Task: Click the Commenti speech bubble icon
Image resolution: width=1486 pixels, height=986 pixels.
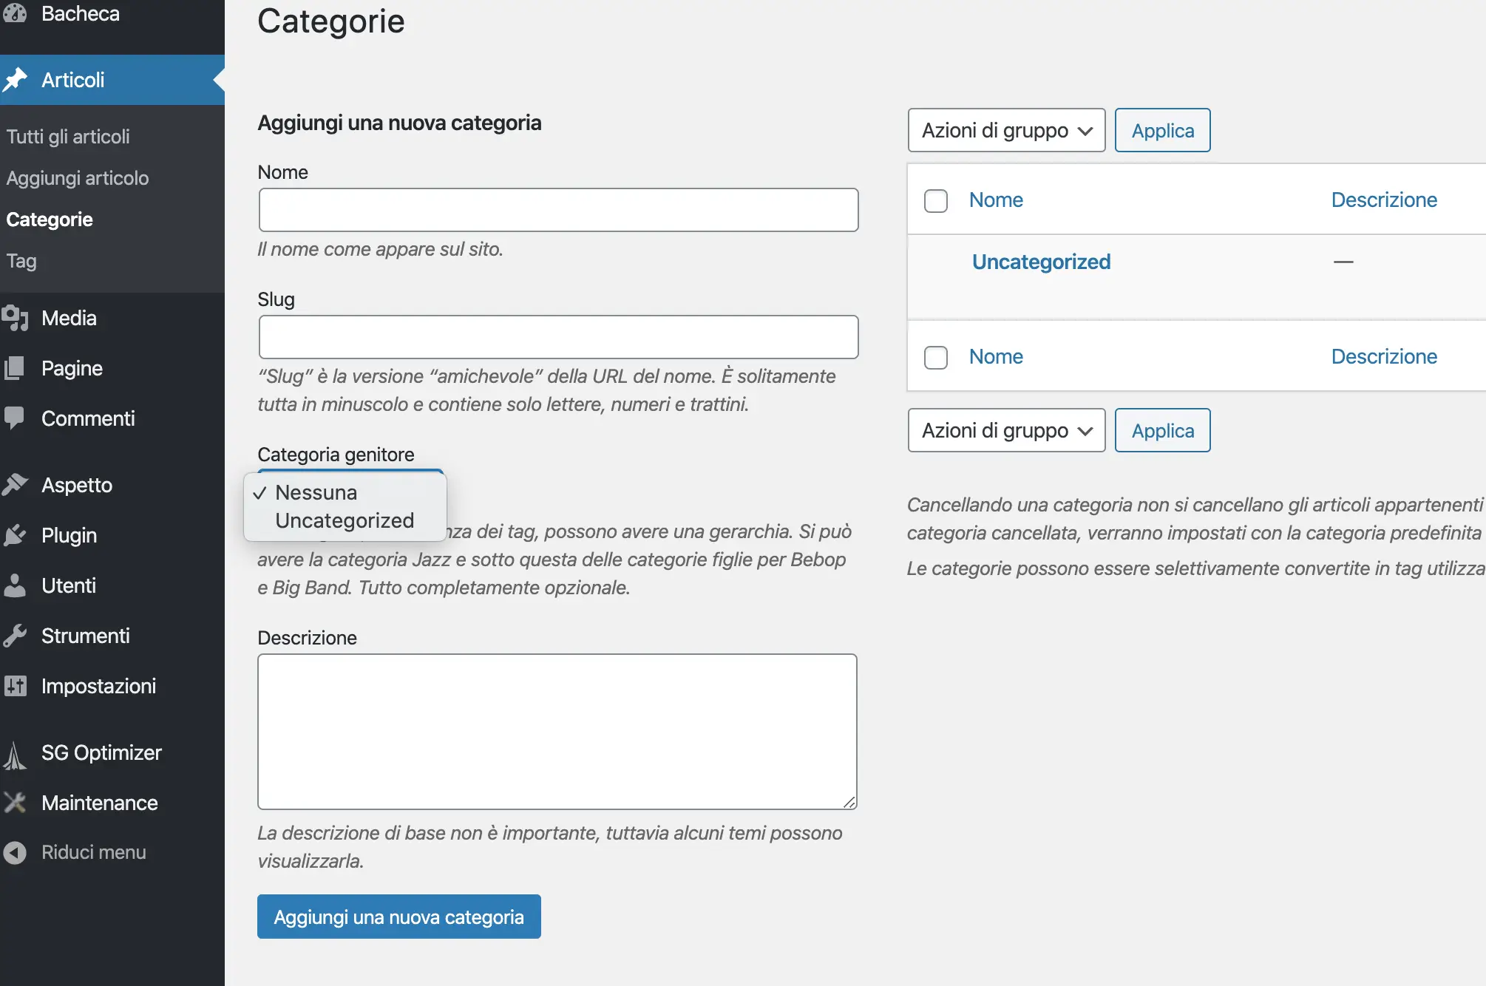Action: [15, 418]
